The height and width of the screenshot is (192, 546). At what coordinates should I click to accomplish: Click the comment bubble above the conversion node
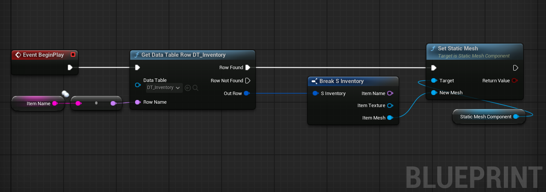click(x=65, y=94)
